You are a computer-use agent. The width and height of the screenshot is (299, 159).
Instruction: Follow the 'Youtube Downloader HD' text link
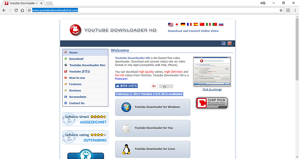click(x=132, y=58)
